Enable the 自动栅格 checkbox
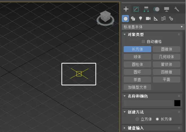 [x=143, y=42]
